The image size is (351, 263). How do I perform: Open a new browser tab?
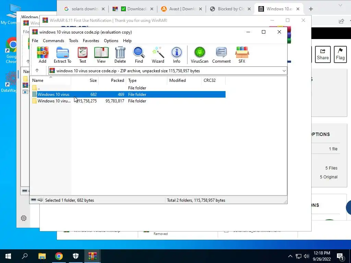click(x=311, y=9)
